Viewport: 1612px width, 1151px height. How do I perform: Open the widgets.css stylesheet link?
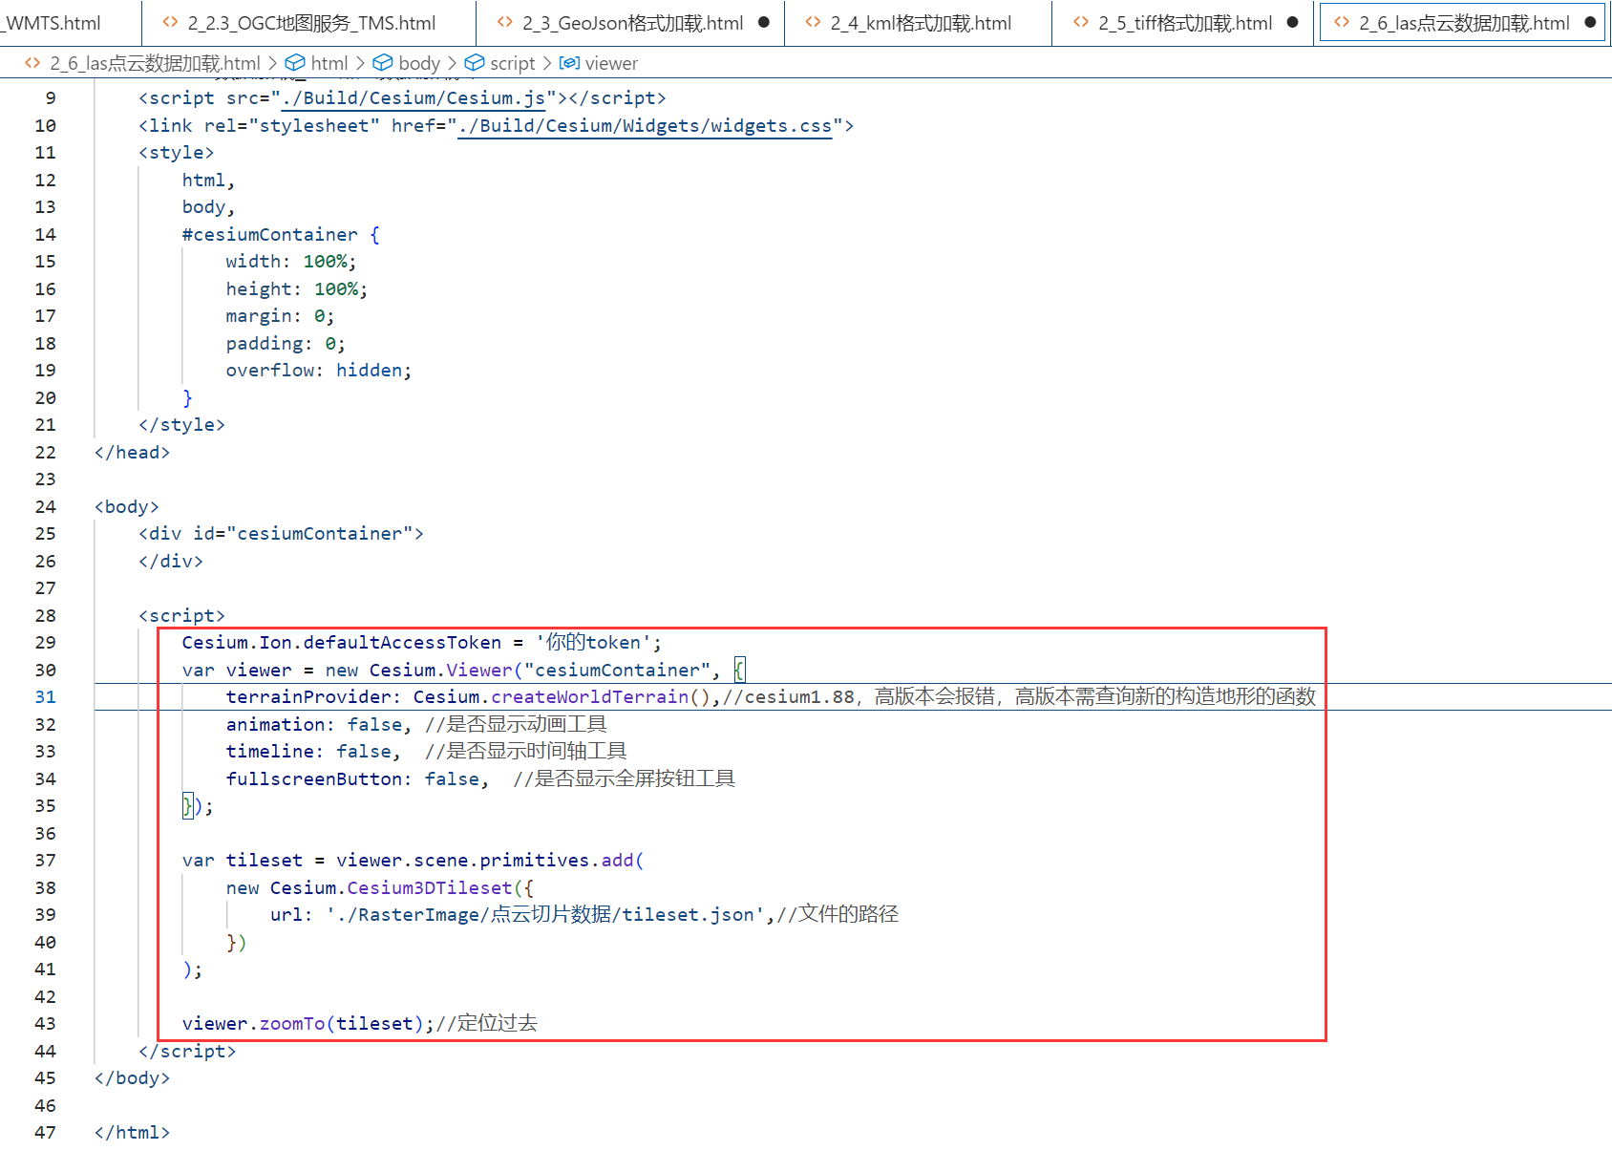[x=645, y=126]
